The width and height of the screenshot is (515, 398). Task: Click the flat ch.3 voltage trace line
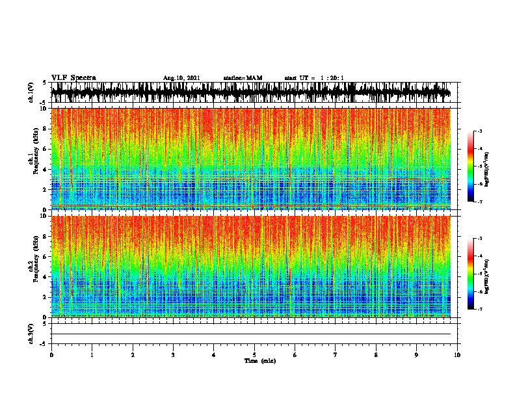point(250,334)
